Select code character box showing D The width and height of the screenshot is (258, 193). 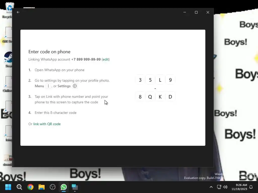170,97
